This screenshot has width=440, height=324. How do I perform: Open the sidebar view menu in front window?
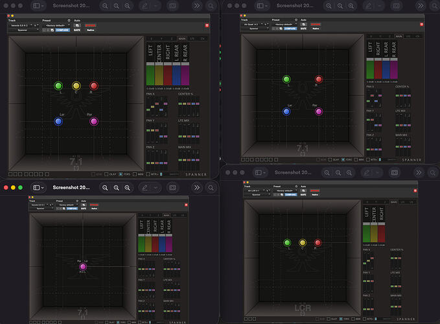click(38, 188)
